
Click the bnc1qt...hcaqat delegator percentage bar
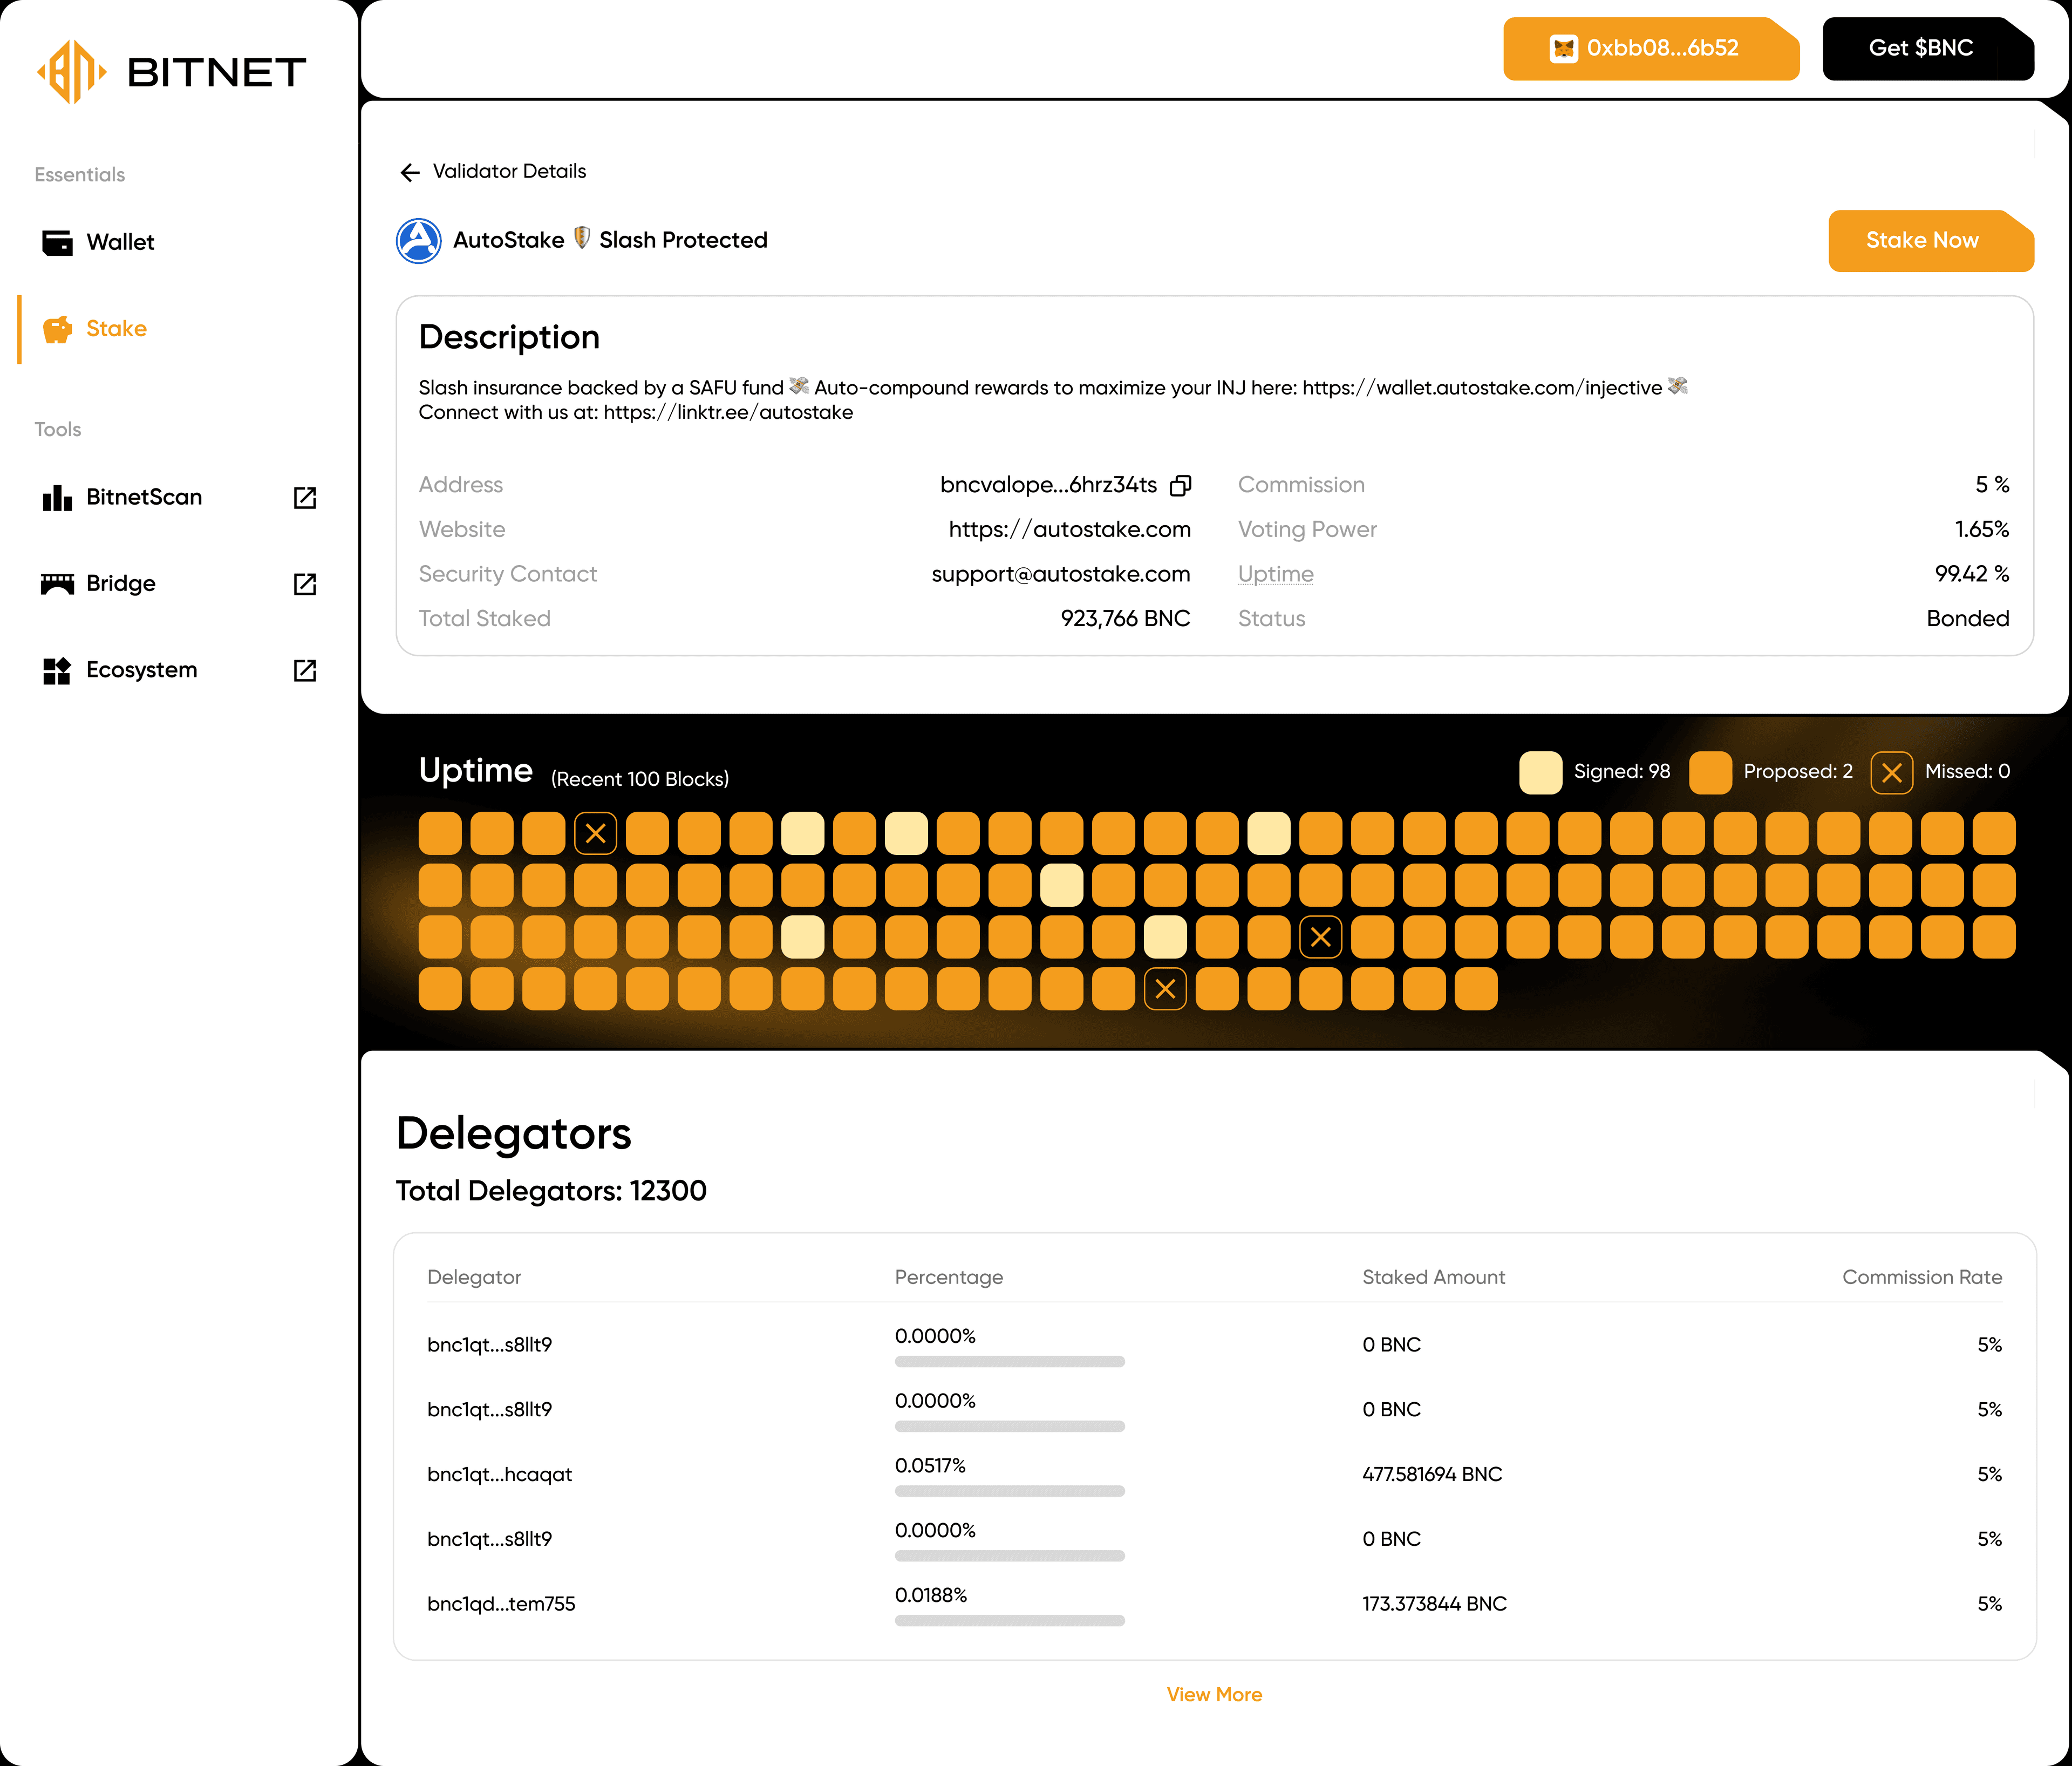click(1009, 1490)
